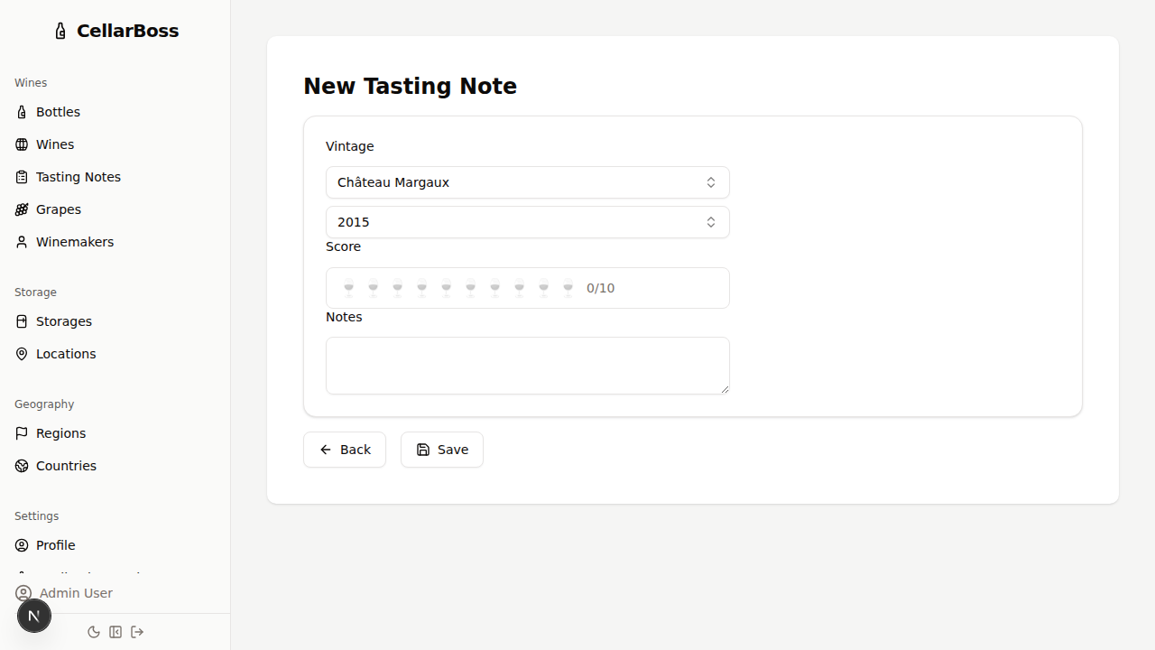
Task: Select Bottles in the Wines sidebar section
Action: pos(58,112)
